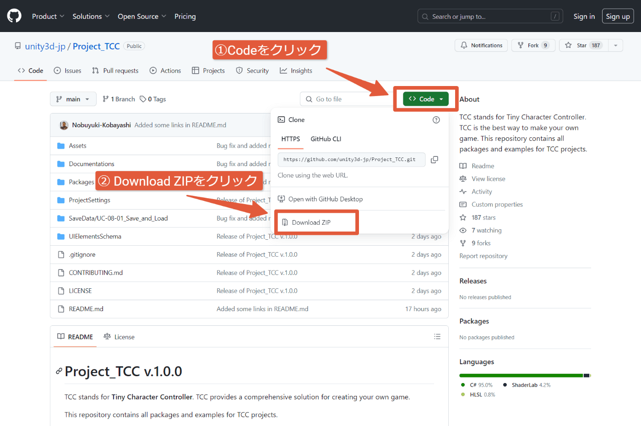
Task: Click the book icon beside Readme
Action: click(463, 166)
